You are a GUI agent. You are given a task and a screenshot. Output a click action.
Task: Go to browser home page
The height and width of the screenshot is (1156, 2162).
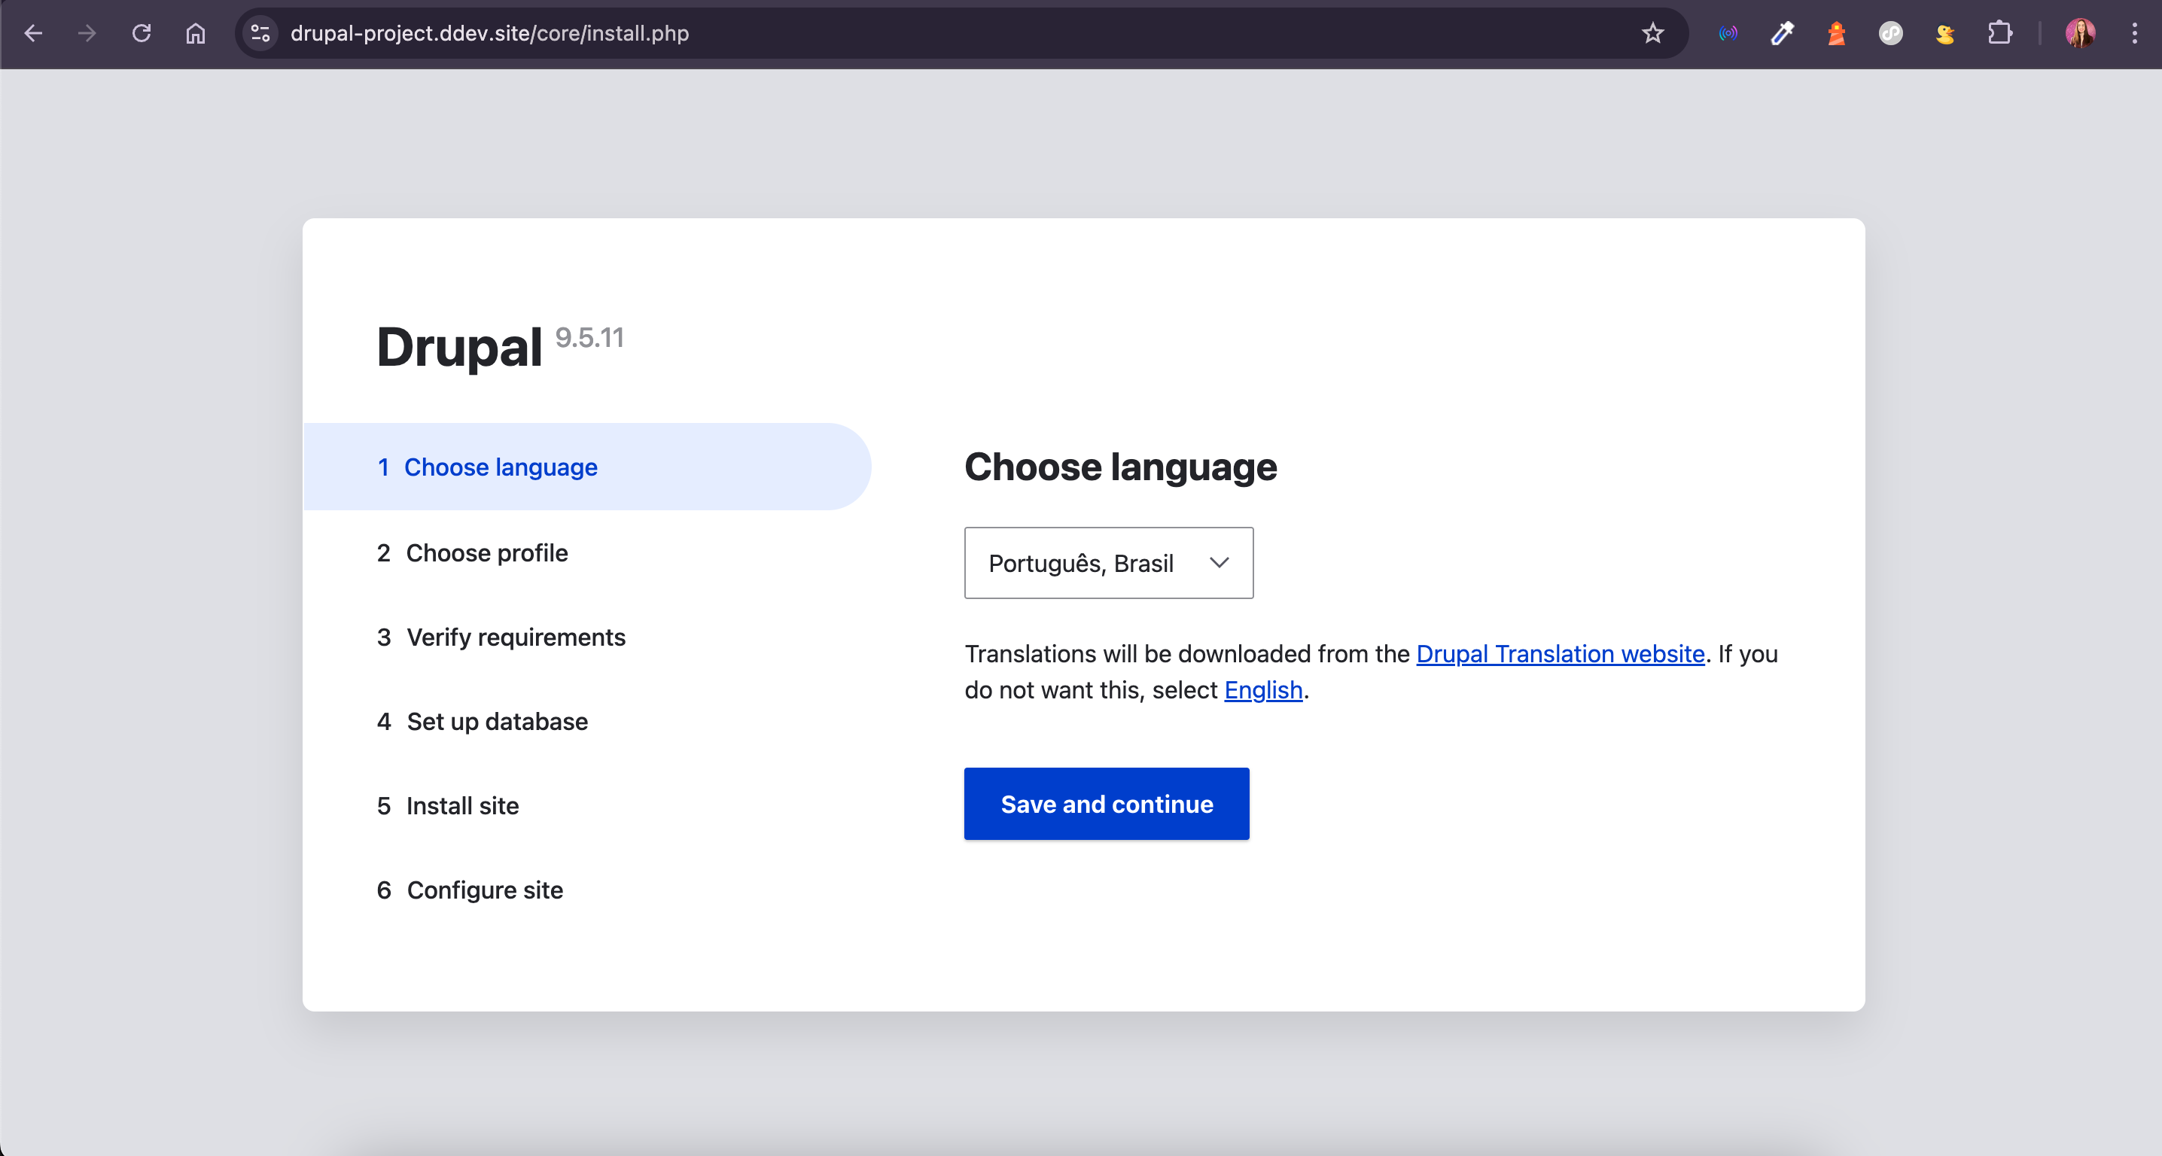(196, 34)
